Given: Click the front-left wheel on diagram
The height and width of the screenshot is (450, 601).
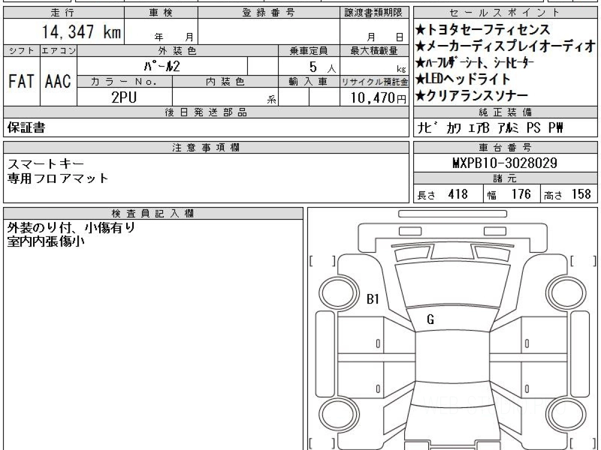Looking at the screenshot, I should tap(340, 293).
